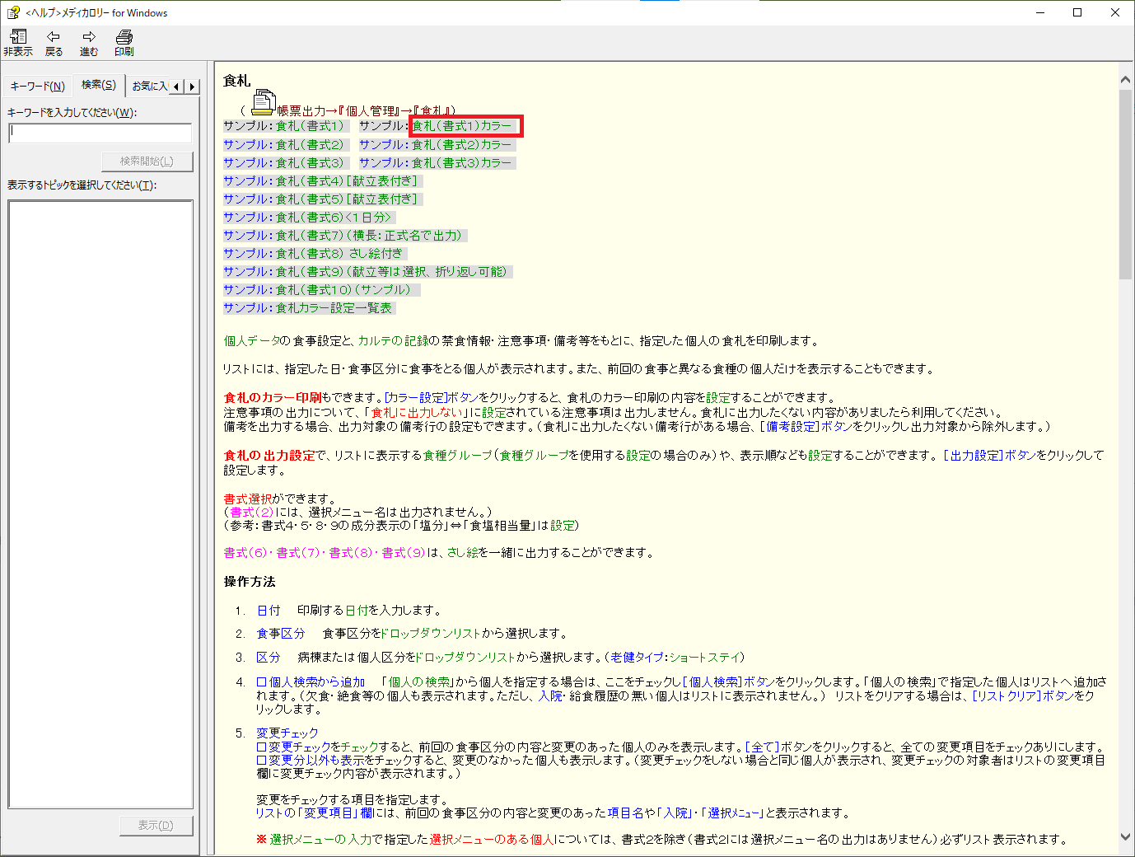Click the vertical scrollbar thumb
The width and height of the screenshot is (1135, 857).
click(1125, 185)
